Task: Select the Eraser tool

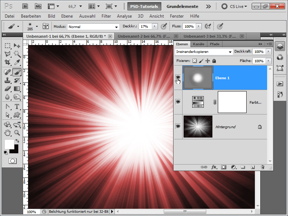Action: coord(8,89)
